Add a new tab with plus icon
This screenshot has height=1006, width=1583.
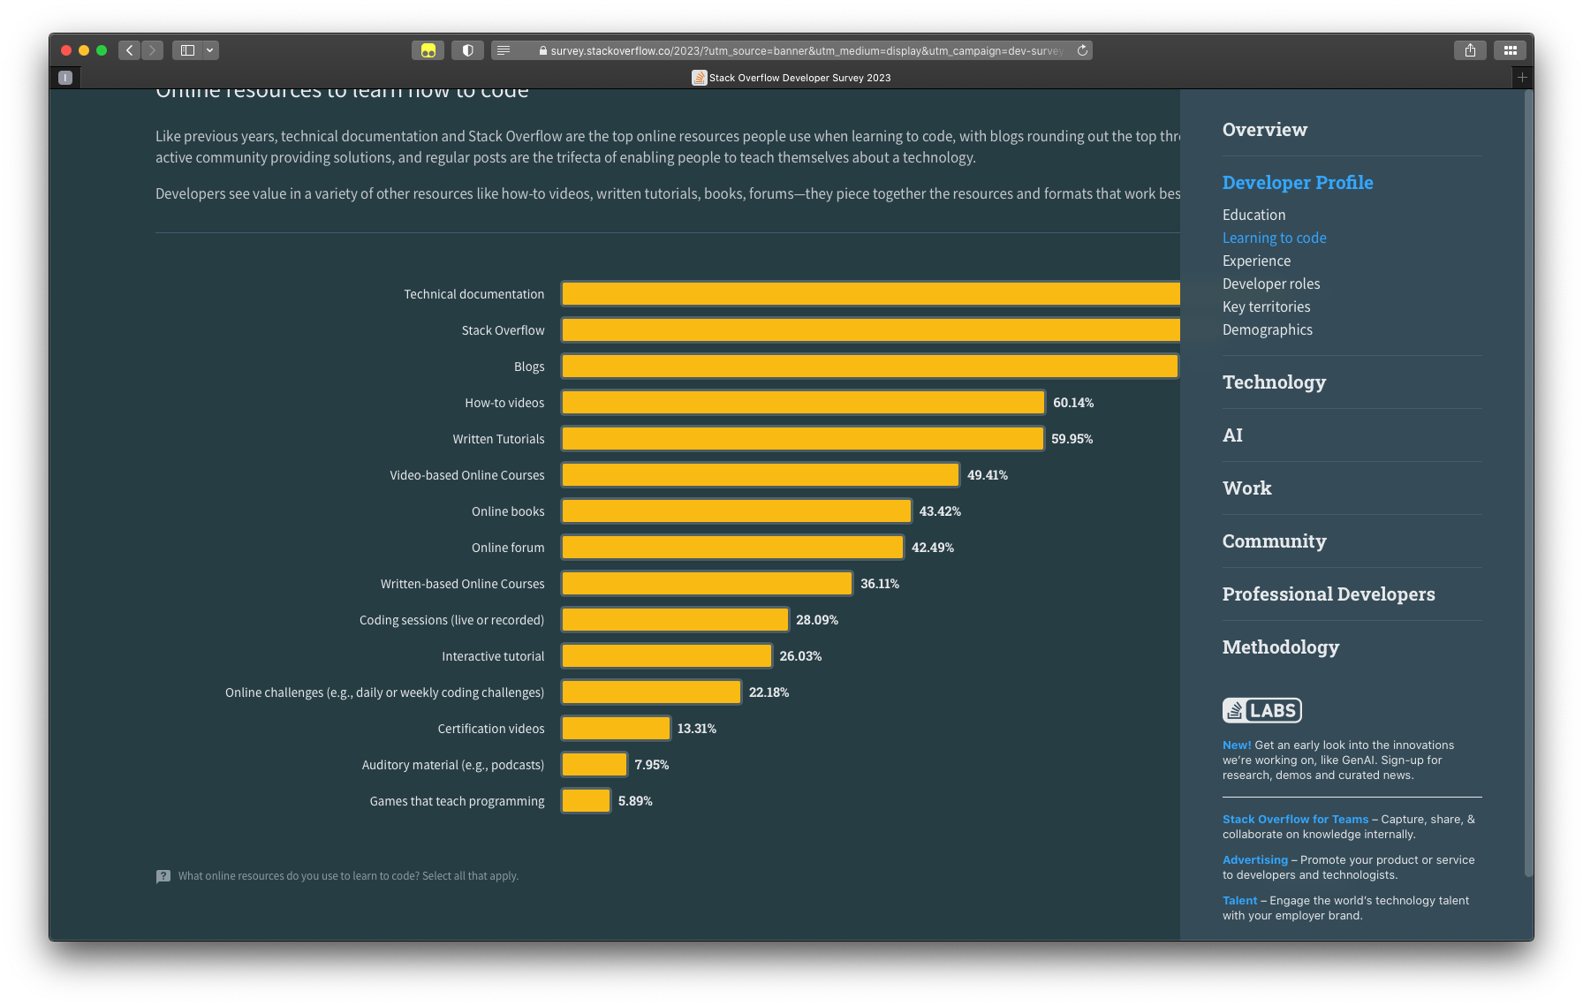[1522, 78]
